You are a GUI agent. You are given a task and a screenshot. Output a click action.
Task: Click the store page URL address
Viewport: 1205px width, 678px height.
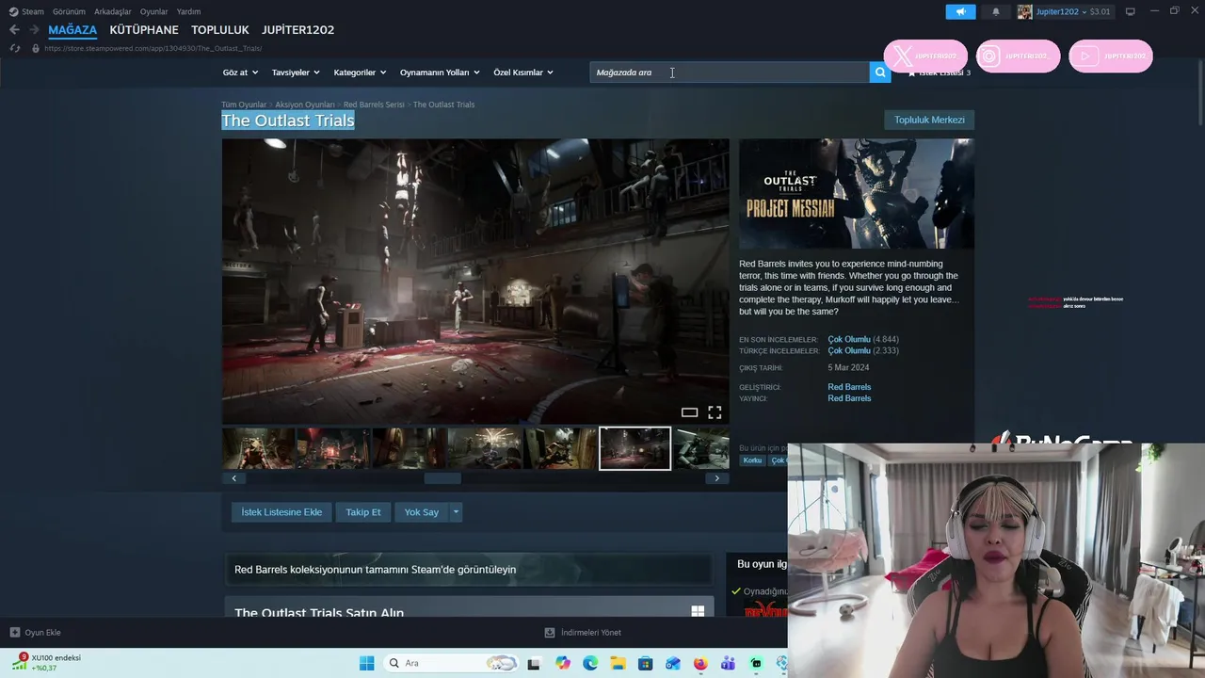(x=153, y=48)
